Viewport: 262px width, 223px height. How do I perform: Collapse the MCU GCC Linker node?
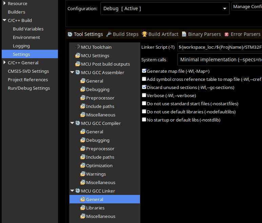(72, 191)
